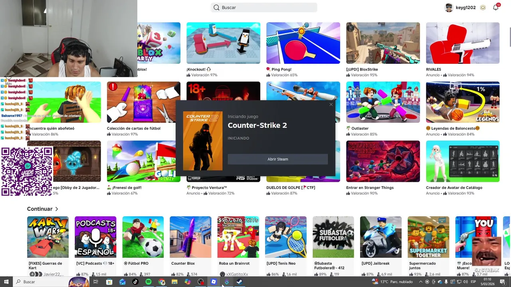Screen dimensions: 511x287
Task: Open Podcasts Español 18+ thumbnail
Action: click(95, 237)
